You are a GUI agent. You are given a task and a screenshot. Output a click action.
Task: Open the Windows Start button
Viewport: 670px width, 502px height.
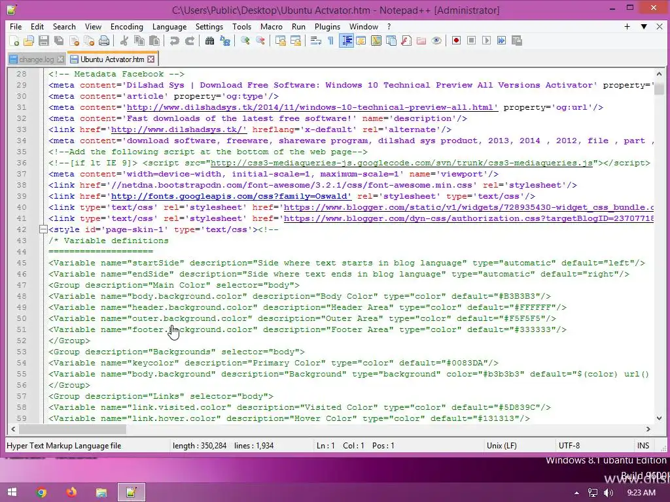pos(12,492)
